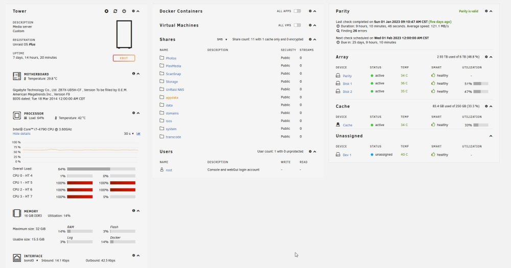Collapse the Memory section

point(138,211)
